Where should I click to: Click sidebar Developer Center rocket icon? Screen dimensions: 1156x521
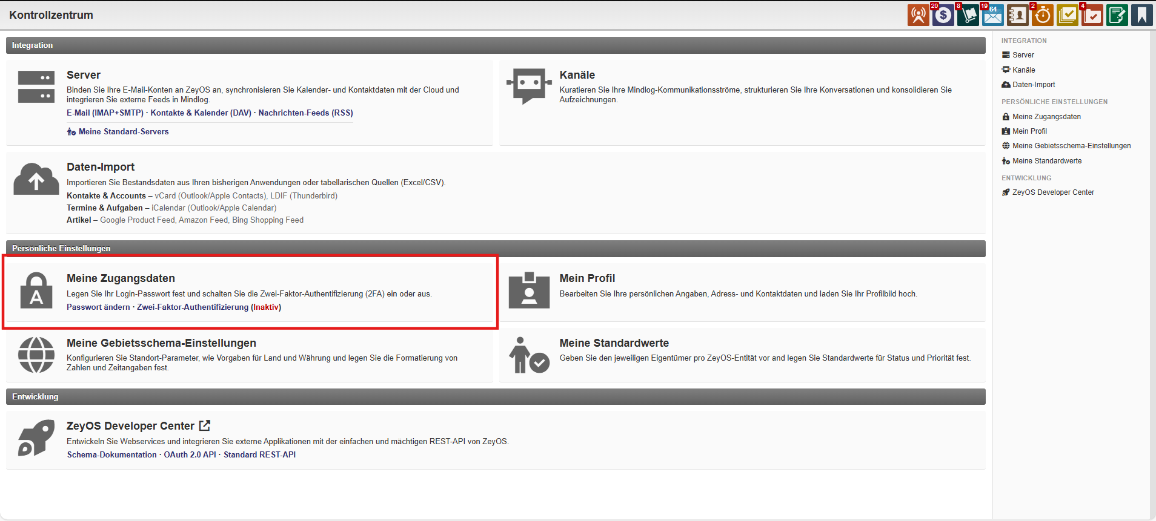pyautogui.click(x=1006, y=192)
